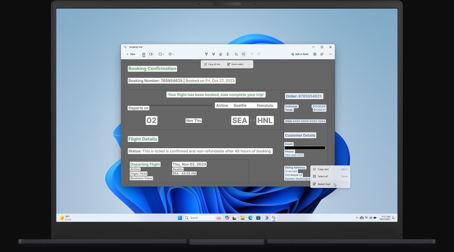
Task: Switch to video record mode
Action: 150,54
